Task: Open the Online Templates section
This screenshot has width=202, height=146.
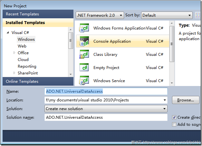Action: (x=38, y=81)
